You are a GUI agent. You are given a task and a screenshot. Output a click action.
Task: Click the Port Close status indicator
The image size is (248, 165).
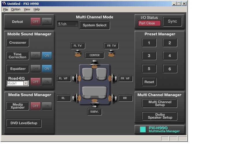149,23
